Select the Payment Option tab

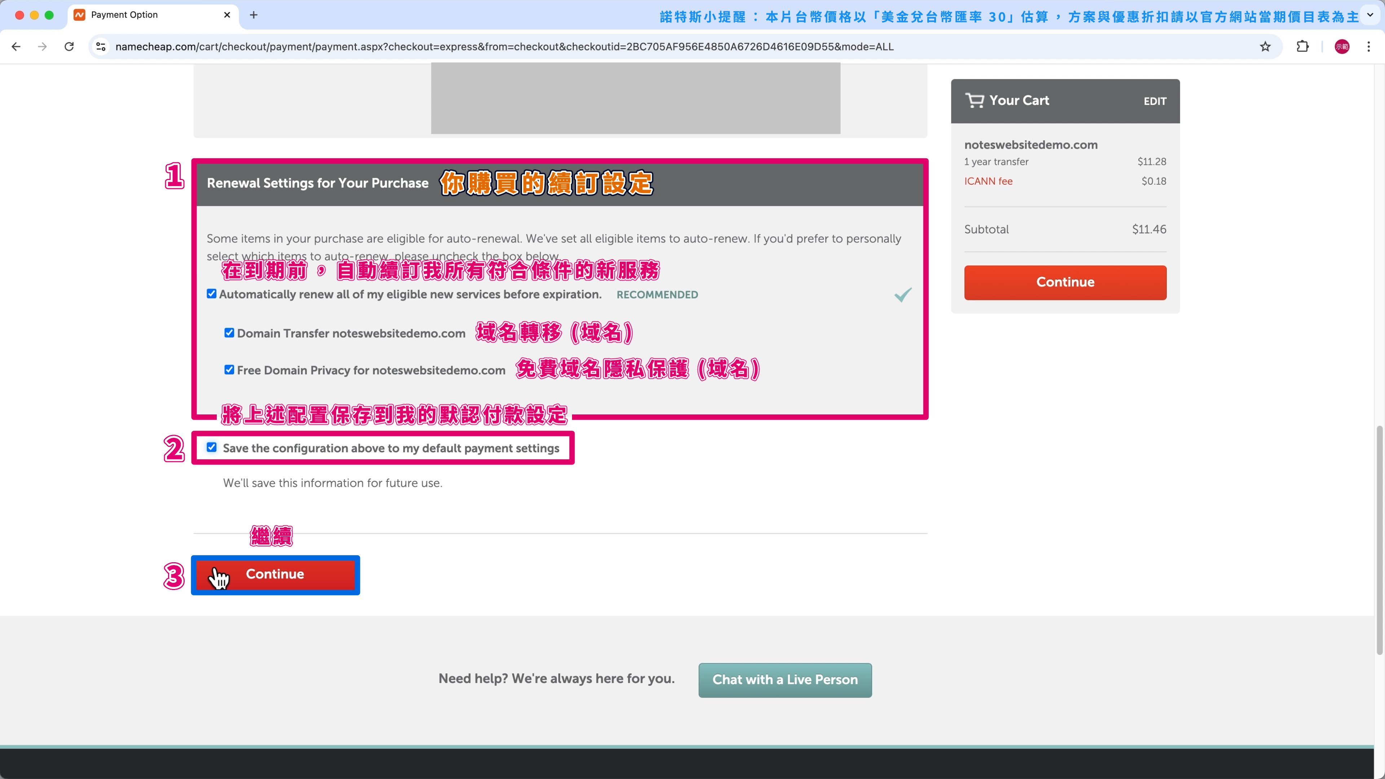coord(125,15)
